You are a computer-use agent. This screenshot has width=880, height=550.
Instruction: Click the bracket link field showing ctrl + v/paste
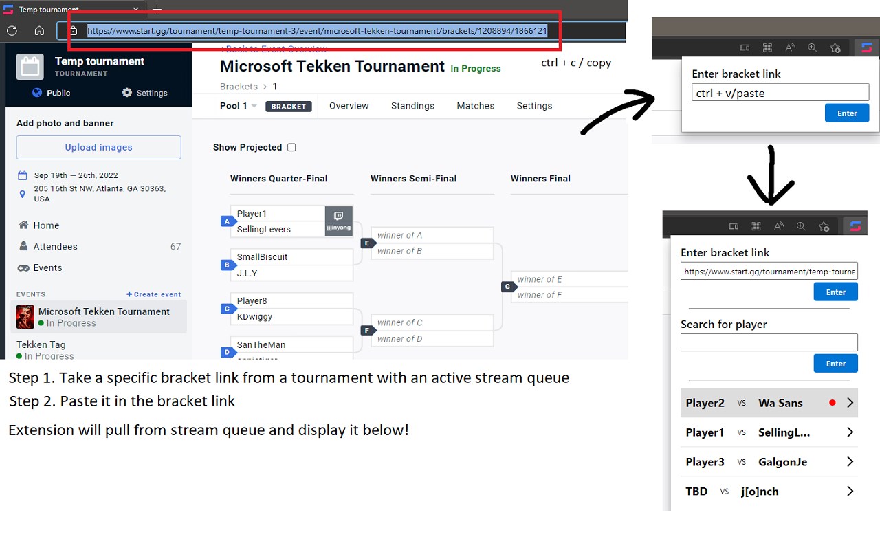[780, 93]
